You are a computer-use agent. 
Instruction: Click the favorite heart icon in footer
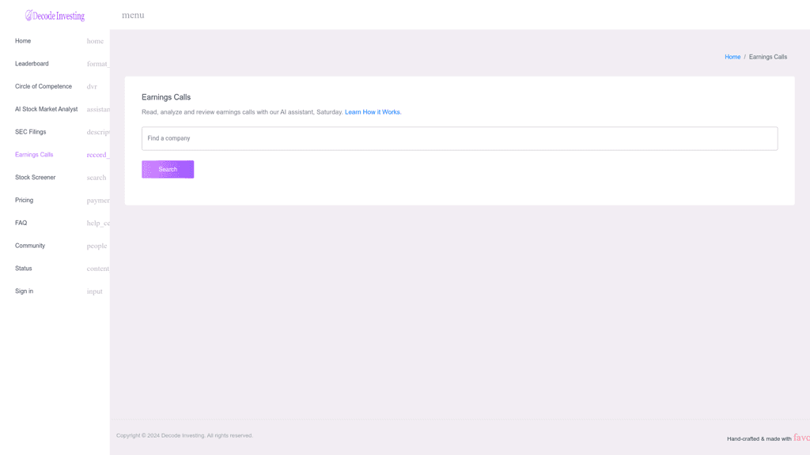click(x=801, y=438)
